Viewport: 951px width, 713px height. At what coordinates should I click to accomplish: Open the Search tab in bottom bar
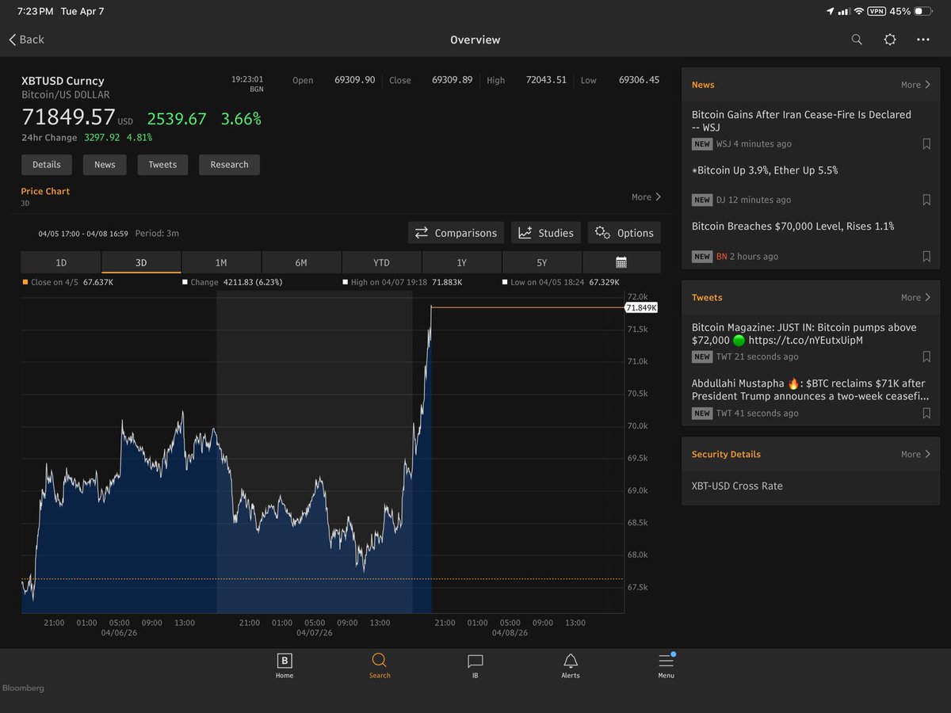coord(380,665)
